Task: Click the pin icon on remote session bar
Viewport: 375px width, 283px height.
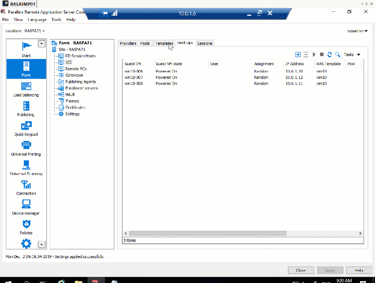Action: (x=104, y=13)
